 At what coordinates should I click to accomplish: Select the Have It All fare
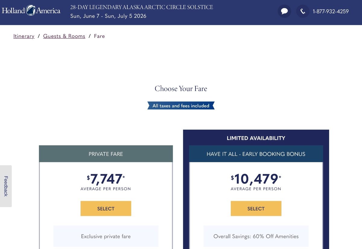point(256,209)
